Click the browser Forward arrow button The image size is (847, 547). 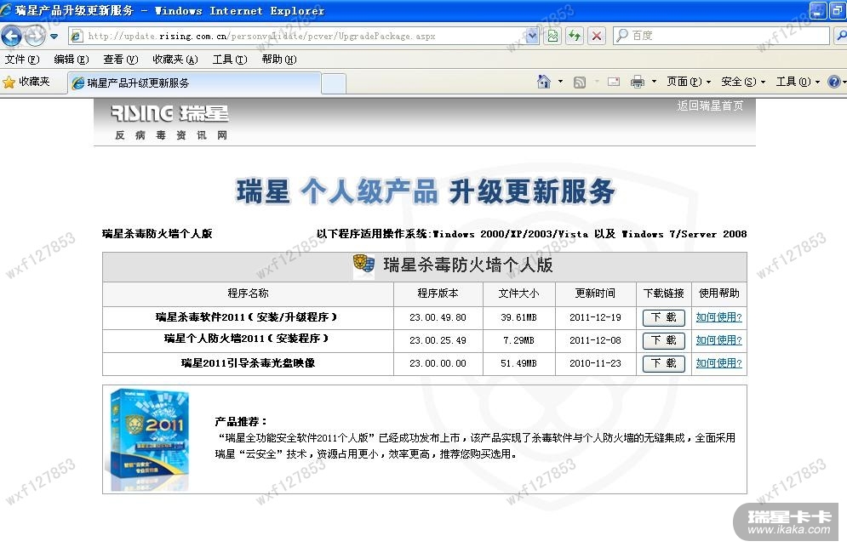pyautogui.click(x=35, y=37)
